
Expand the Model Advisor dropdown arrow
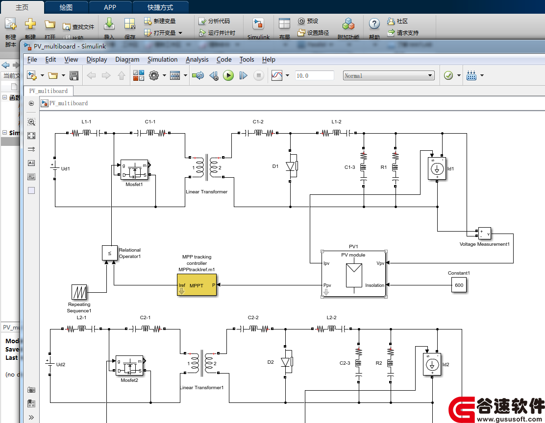459,75
